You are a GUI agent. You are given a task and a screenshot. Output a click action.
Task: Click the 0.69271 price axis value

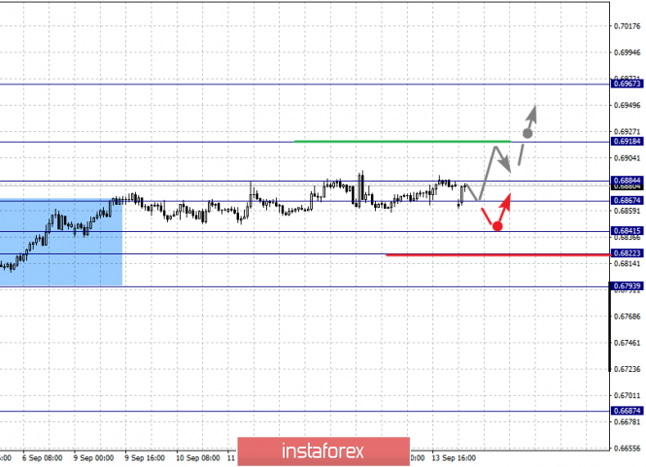pos(628,132)
